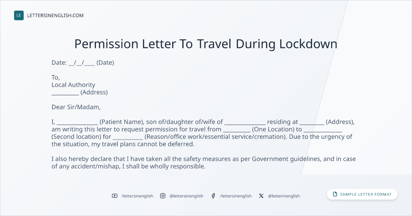Click the Address blank under Local Authority
The width and height of the screenshot is (412, 216).
tap(65, 93)
